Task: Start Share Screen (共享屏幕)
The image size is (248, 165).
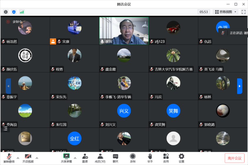Action: 66,158
